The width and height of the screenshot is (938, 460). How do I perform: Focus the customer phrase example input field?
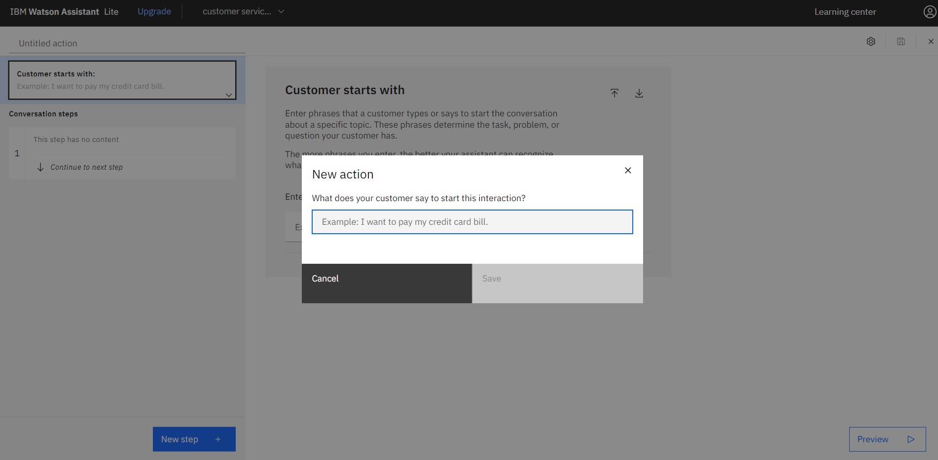pos(472,222)
